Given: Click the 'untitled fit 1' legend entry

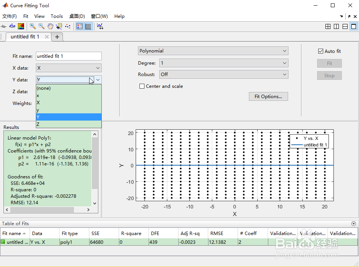Looking at the screenshot, I should (x=309, y=145).
